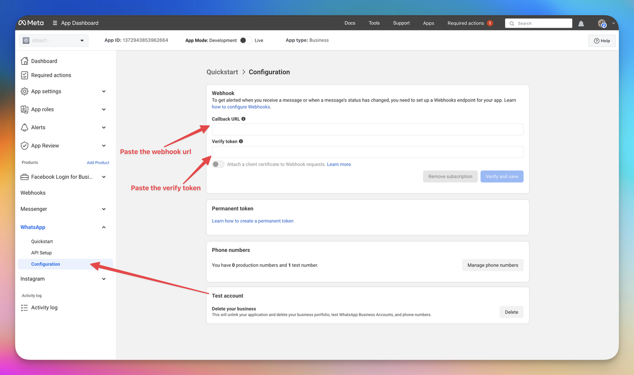Open Activity log in sidebar
The image size is (634, 375).
click(44, 308)
